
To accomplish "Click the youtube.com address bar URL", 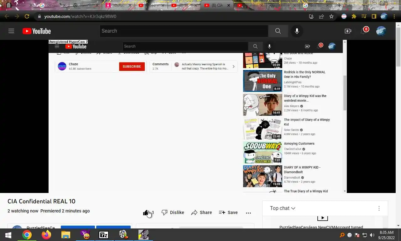I will (x=80, y=16).
